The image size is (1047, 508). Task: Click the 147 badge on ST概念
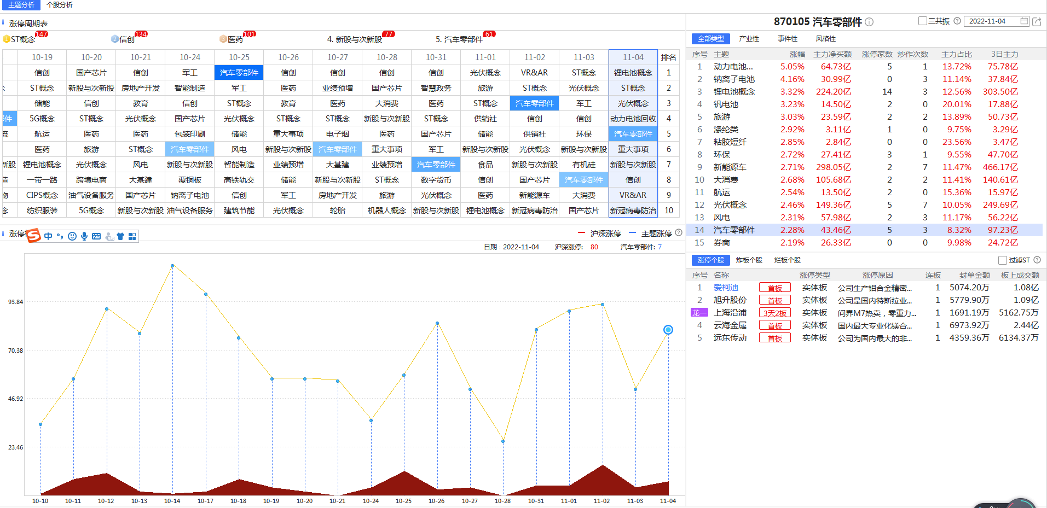click(42, 34)
